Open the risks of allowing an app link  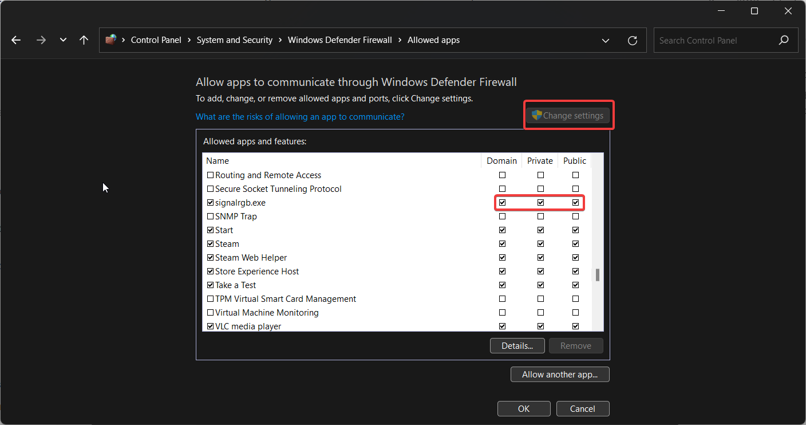(300, 116)
